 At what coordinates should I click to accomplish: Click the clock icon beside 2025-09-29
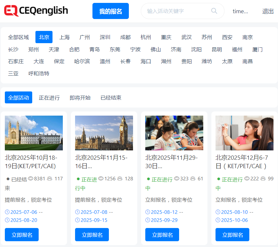(148, 220)
